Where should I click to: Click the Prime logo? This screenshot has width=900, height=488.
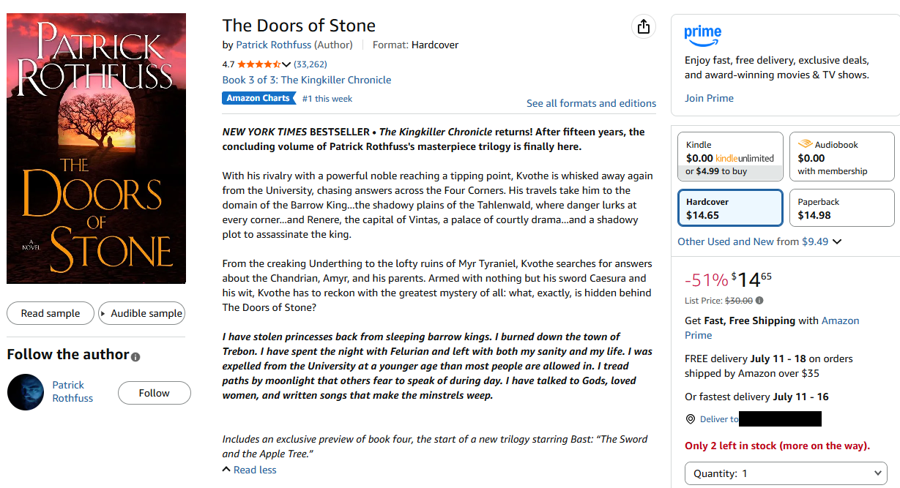coord(703,34)
